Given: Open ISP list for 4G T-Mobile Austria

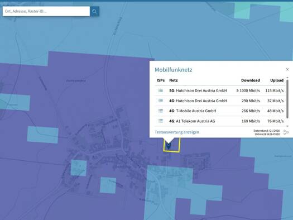Looking at the screenshot, I should pyautogui.click(x=161, y=111).
